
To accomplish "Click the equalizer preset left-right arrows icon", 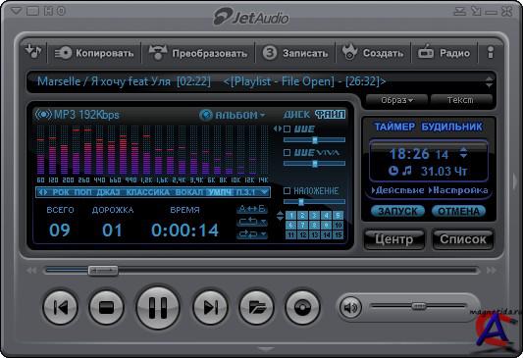I will (x=43, y=192).
